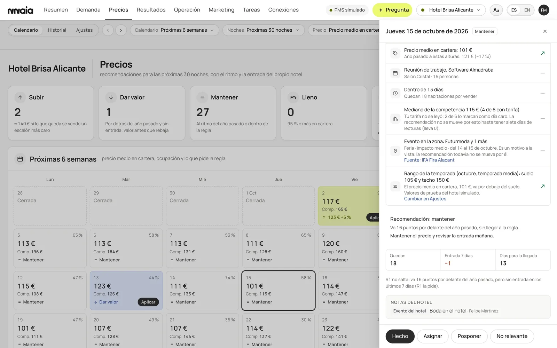The image size is (557, 348).
Task: Follow the Cambiar en Ajustes link
Action: [x=425, y=199]
